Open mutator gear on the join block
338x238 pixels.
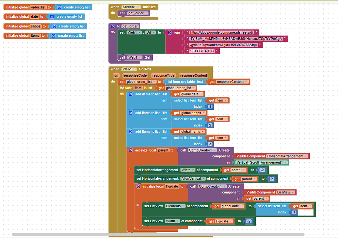170,32
